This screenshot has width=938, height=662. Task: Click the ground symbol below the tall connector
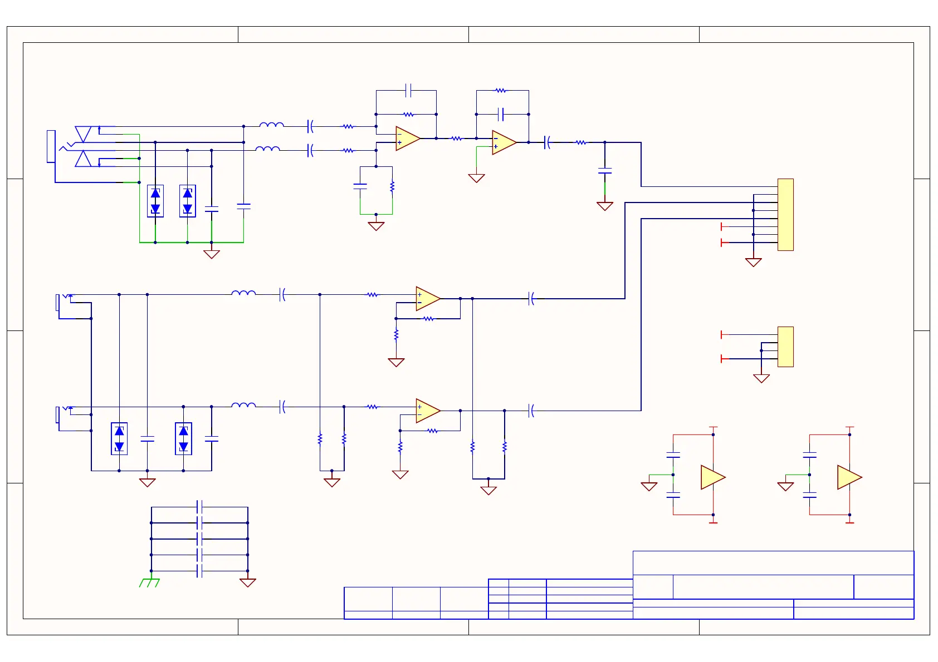pyautogui.click(x=754, y=263)
